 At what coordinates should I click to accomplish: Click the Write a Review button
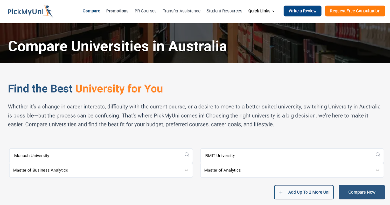click(x=302, y=11)
